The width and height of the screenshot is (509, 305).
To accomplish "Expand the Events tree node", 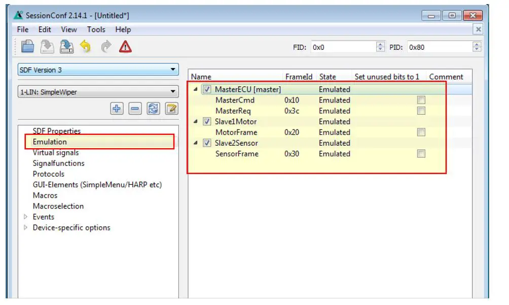I will [25, 217].
